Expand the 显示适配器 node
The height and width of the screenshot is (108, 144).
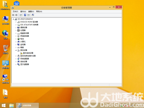[x=16, y=65]
